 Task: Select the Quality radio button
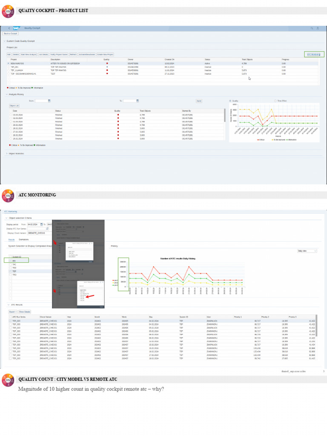(x=230, y=101)
